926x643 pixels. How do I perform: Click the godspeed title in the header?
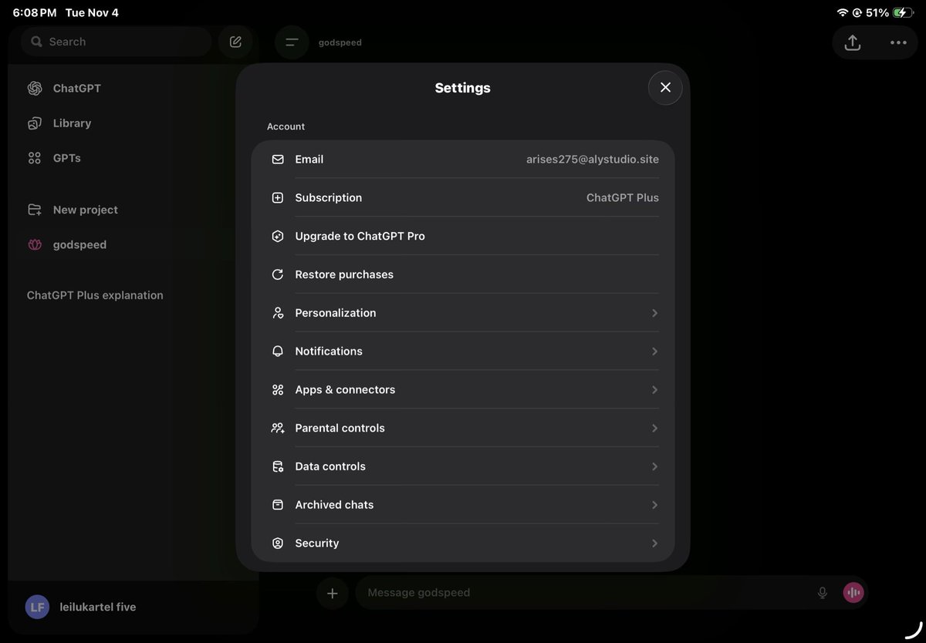point(340,42)
